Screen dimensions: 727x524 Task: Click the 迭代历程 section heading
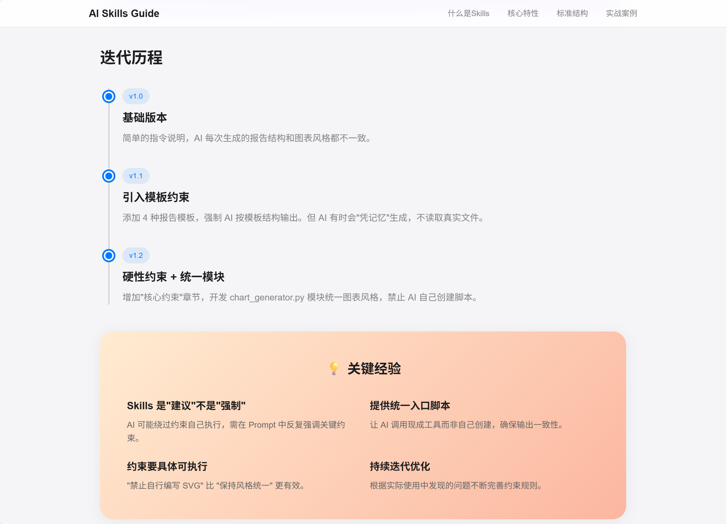coord(131,58)
